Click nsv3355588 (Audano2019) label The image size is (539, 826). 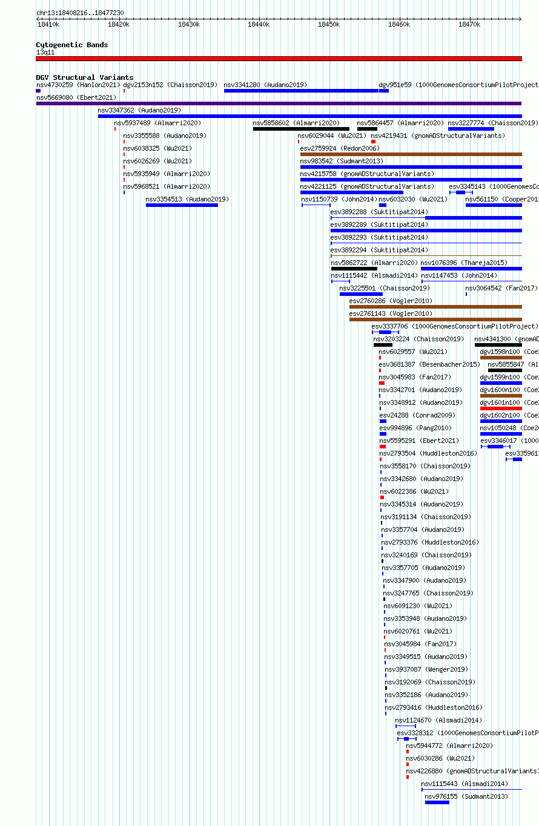click(165, 136)
